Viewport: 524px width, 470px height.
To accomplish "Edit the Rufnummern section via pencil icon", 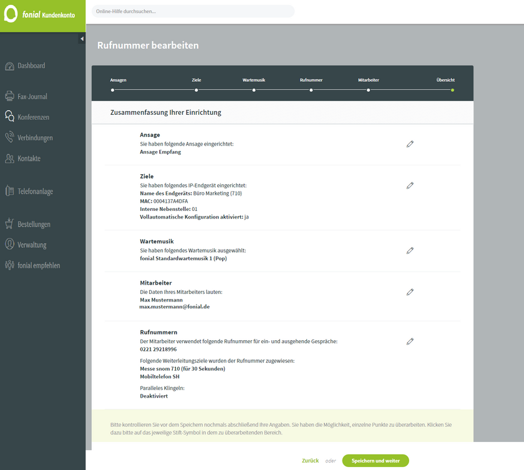I will coord(410,341).
